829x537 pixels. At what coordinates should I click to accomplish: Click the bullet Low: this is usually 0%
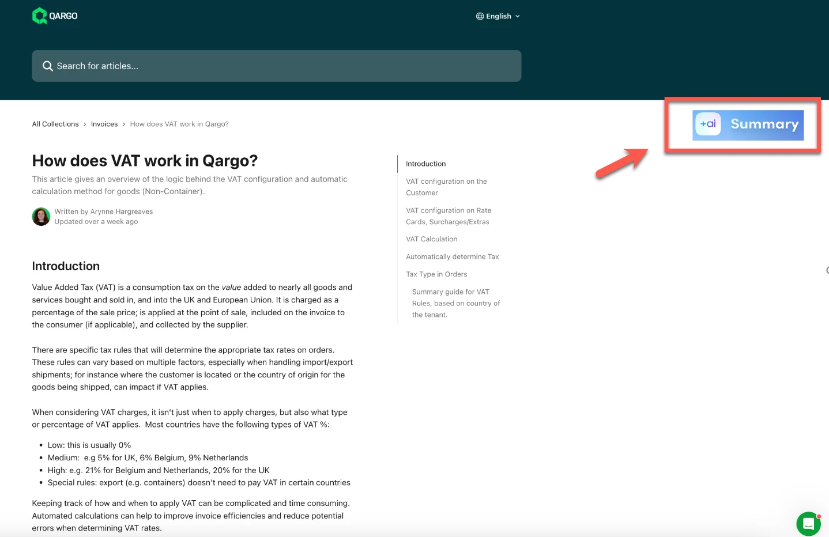coord(89,445)
